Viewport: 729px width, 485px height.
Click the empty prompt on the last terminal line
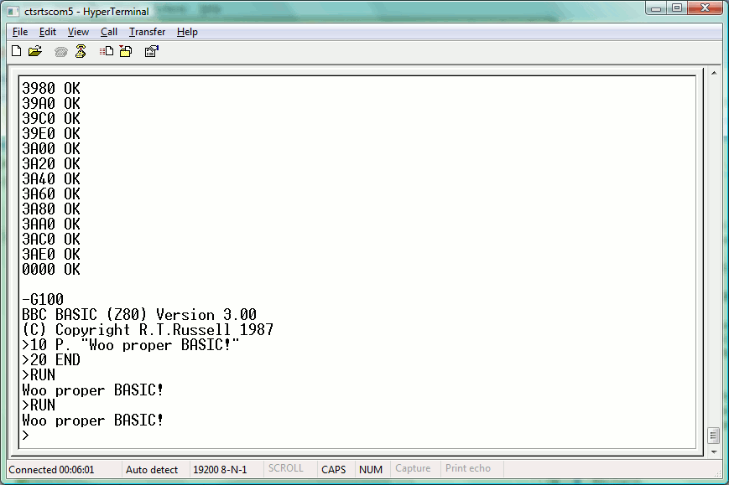point(25,436)
